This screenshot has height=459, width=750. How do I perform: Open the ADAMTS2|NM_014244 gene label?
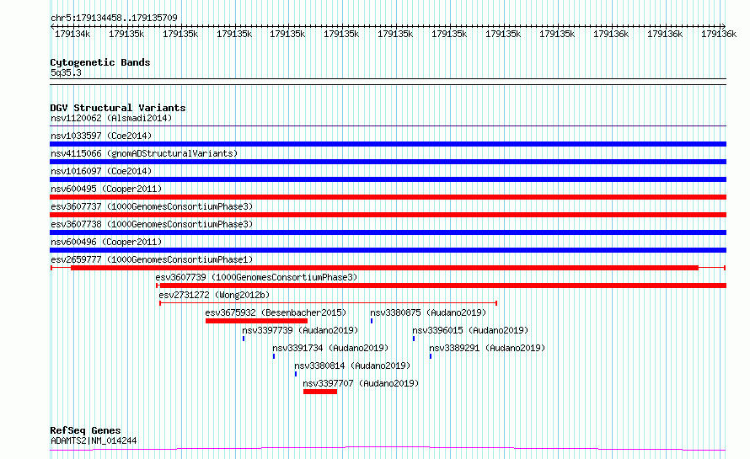click(94, 440)
